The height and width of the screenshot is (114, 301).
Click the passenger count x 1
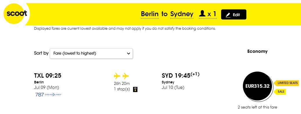212,14
